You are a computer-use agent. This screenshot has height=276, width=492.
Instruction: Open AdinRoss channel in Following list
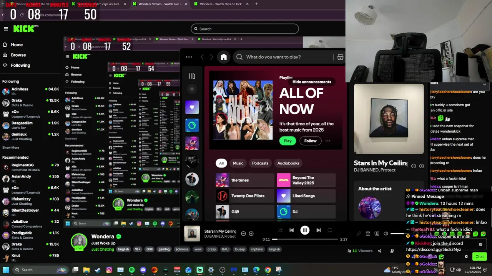click(x=30, y=91)
